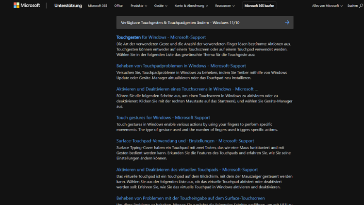The image size is (364, 205).
Task: Click the search magnifier icon
Action: [361, 6]
